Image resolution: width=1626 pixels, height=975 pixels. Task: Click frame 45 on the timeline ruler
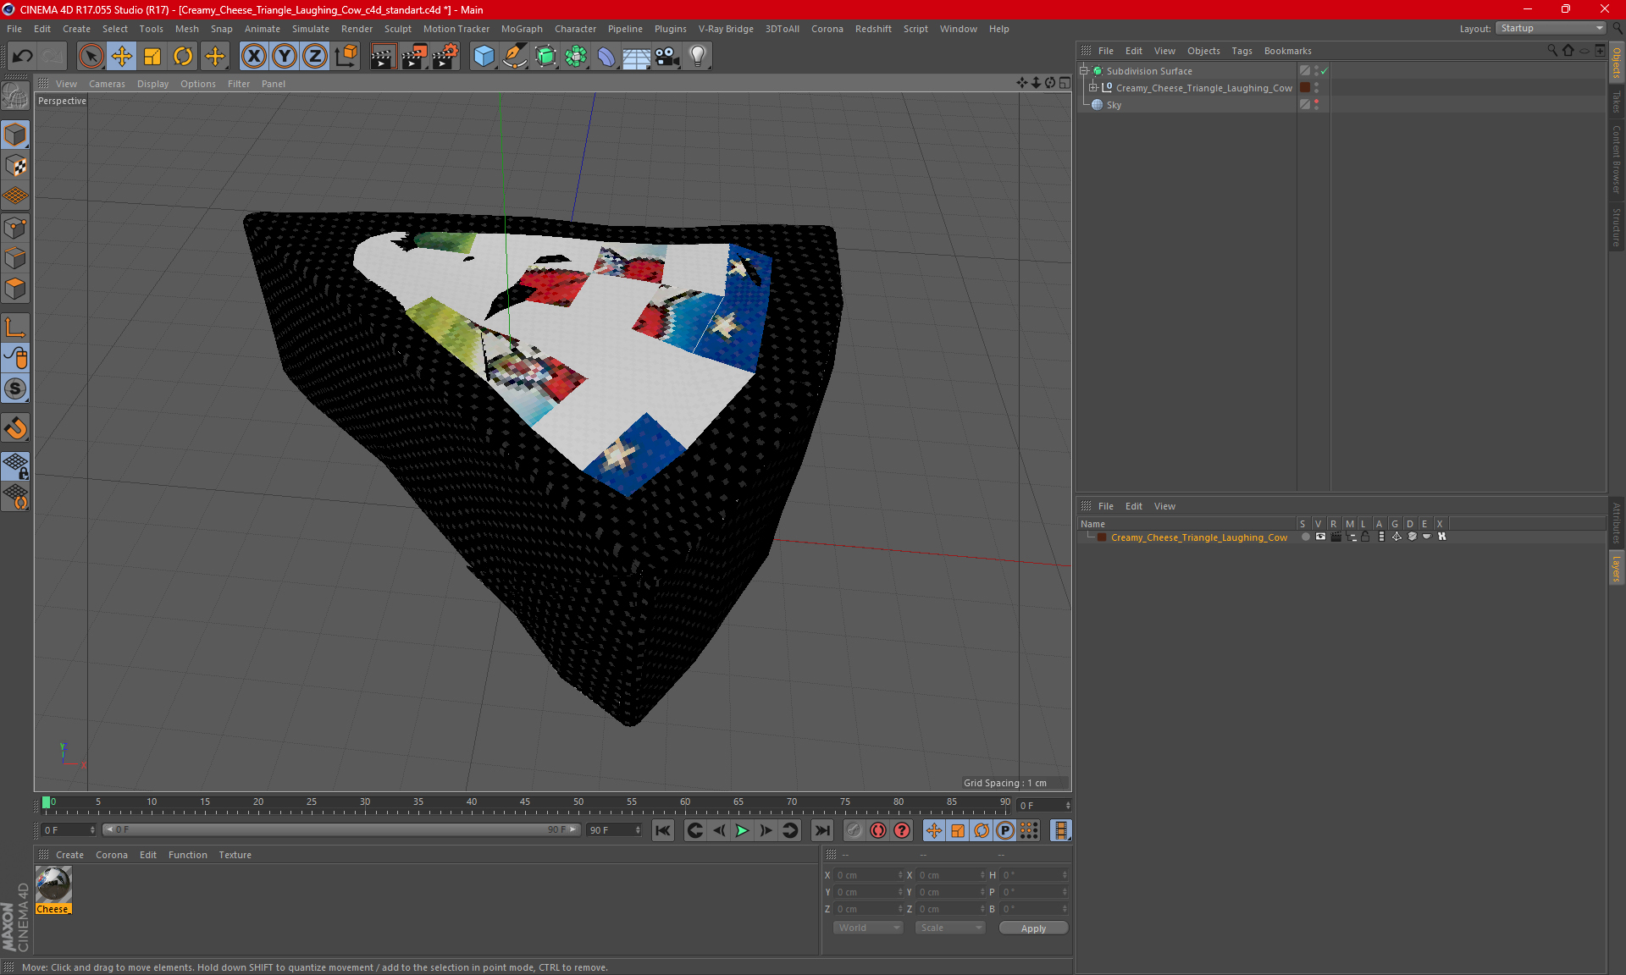point(525,802)
